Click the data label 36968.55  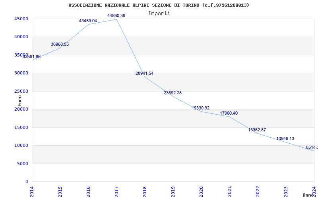[60, 44]
